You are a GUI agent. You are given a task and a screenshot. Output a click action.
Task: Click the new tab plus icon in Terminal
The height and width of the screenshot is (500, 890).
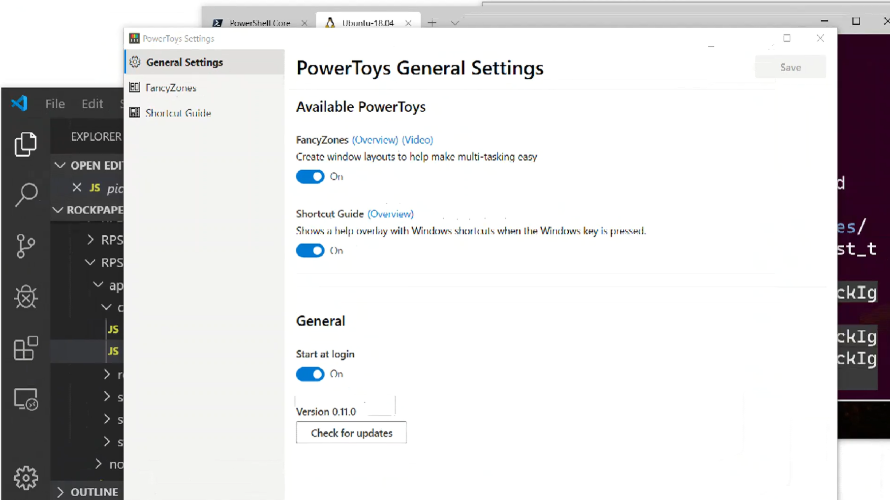coord(432,23)
